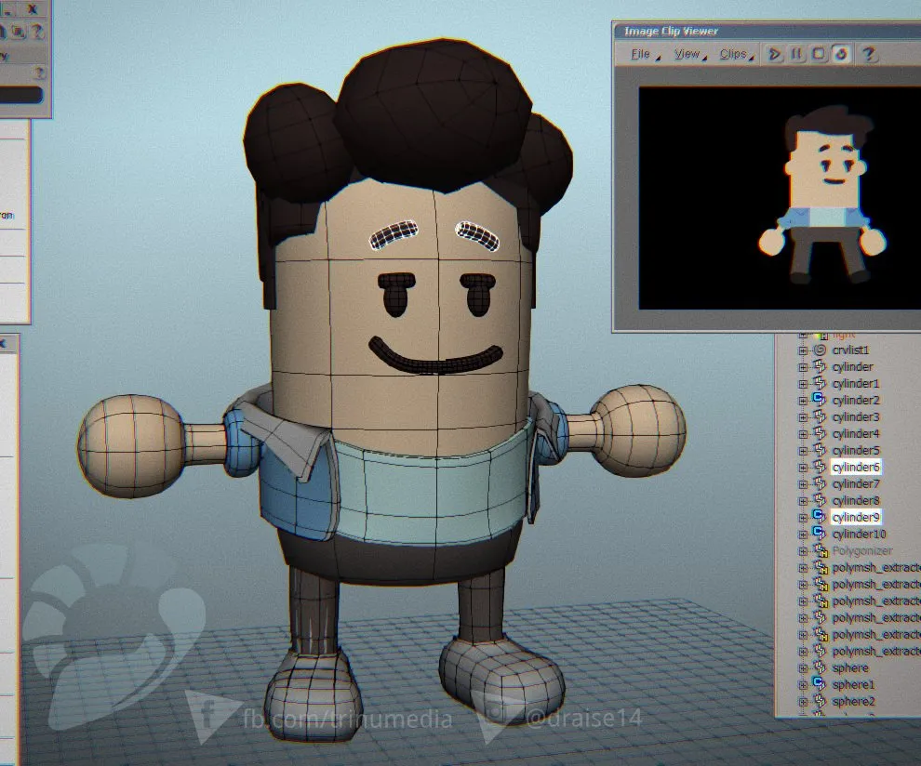Click the mesh icon beside sphere2

point(820,702)
